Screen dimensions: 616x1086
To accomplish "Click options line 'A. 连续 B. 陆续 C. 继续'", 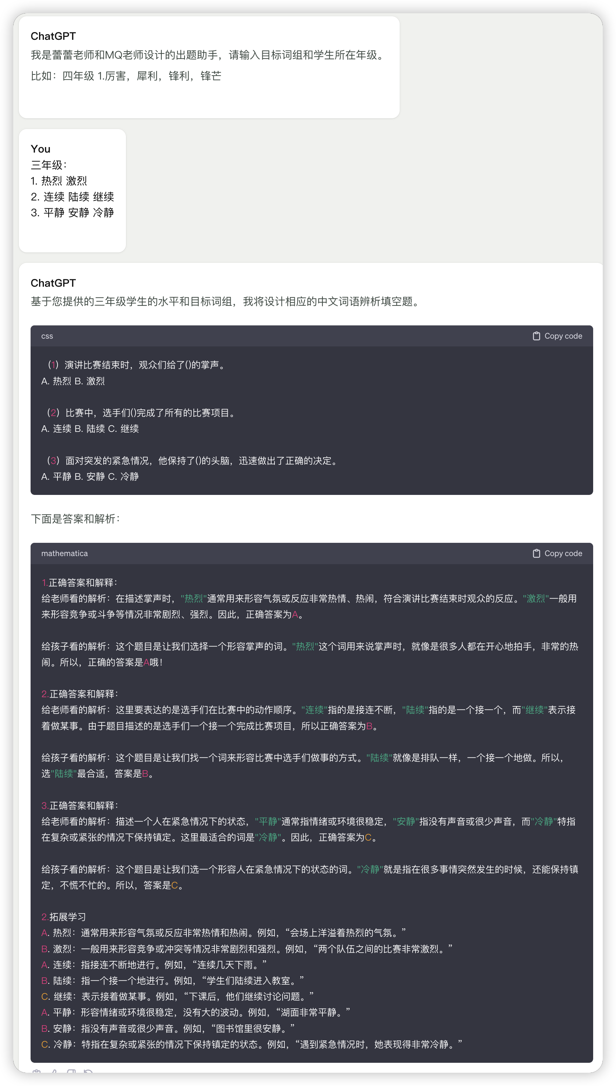I will point(90,429).
